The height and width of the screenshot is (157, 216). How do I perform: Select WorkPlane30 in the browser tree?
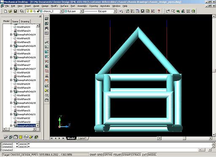click(24, 99)
